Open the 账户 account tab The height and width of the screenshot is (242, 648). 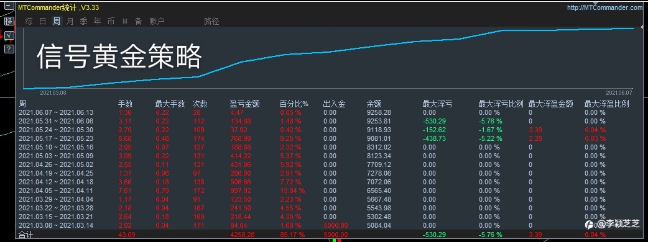(157, 22)
